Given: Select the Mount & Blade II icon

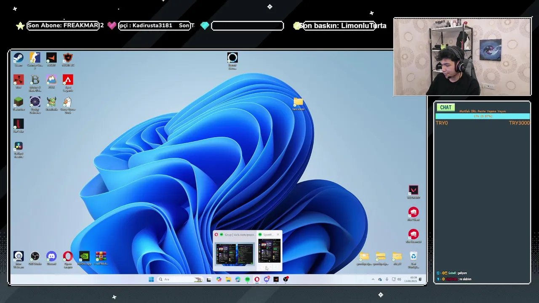Looking at the screenshot, I should pos(35,83).
